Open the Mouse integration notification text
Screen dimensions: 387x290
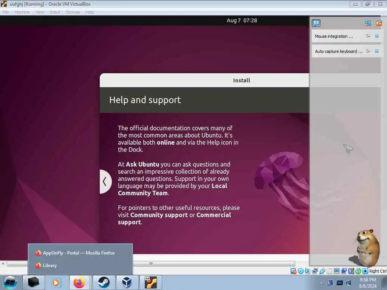click(334, 36)
